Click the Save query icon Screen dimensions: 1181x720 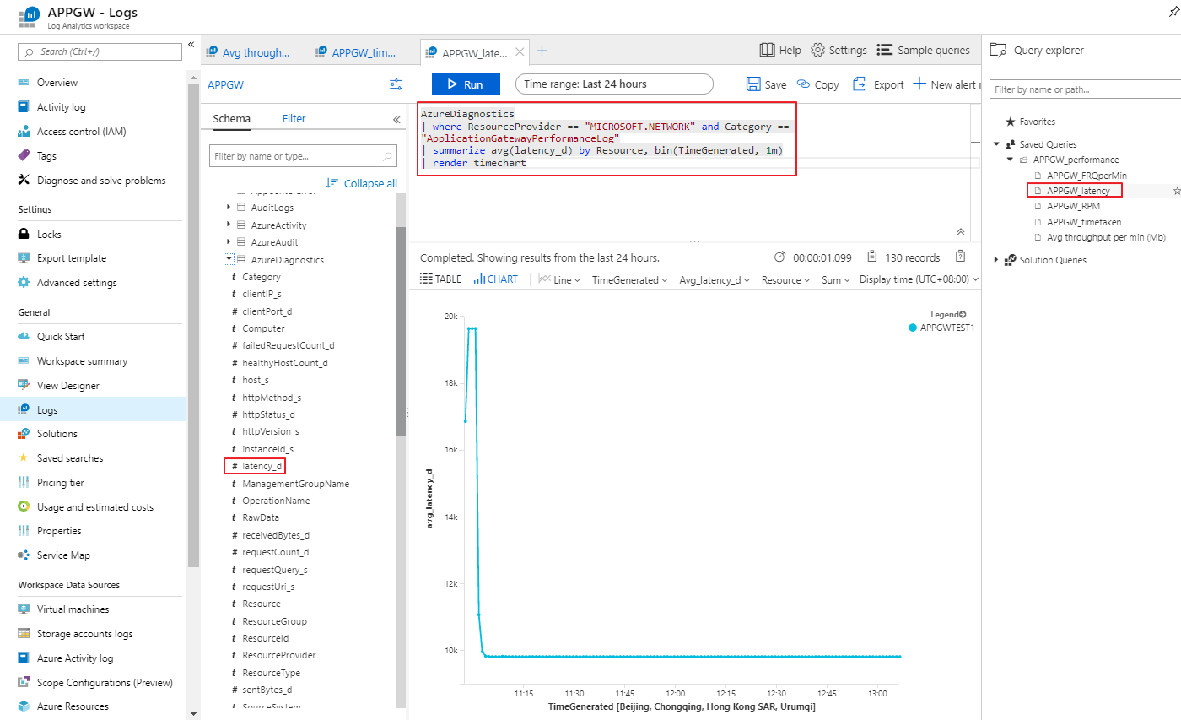pos(753,84)
